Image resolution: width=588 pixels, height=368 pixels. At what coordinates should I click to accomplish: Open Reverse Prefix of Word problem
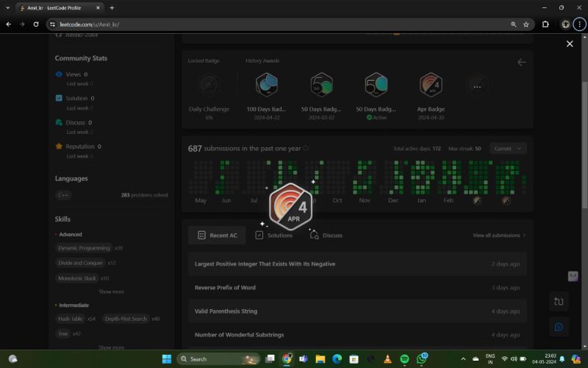click(x=357, y=288)
